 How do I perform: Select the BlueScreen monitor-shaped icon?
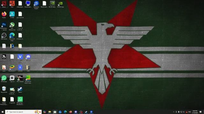(x=28, y=4)
